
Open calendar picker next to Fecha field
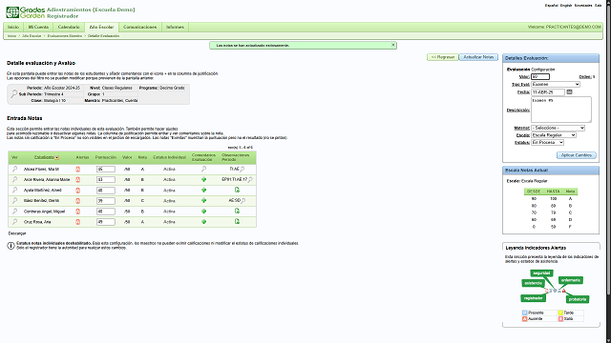pyautogui.click(x=569, y=91)
